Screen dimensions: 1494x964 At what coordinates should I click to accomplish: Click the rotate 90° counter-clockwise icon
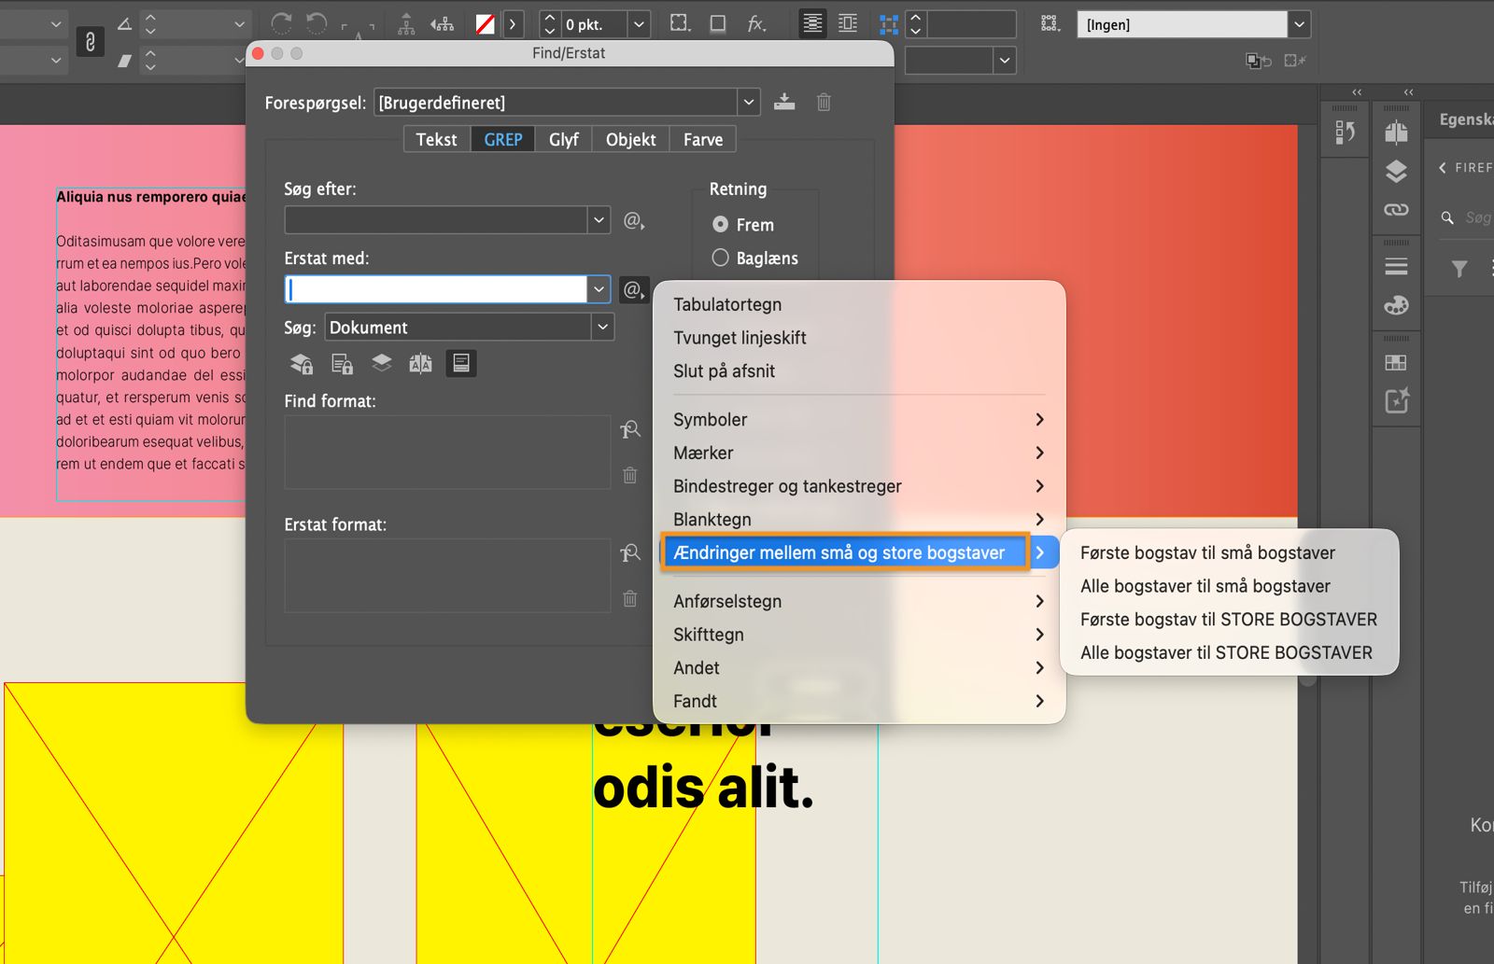317,23
